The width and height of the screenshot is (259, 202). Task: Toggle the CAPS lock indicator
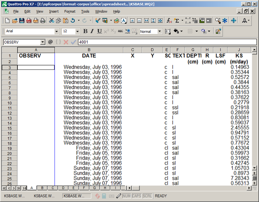(x=136, y=196)
